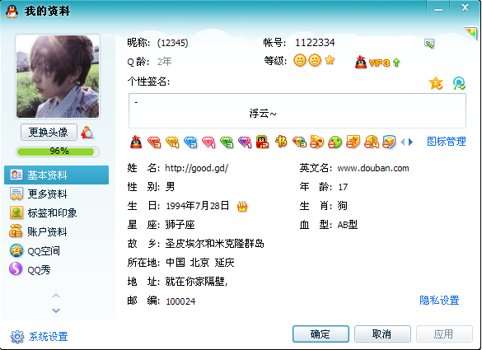This screenshot has width=482, height=350.
Task: Click the edit remark pencil icon
Action: [429, 44]
